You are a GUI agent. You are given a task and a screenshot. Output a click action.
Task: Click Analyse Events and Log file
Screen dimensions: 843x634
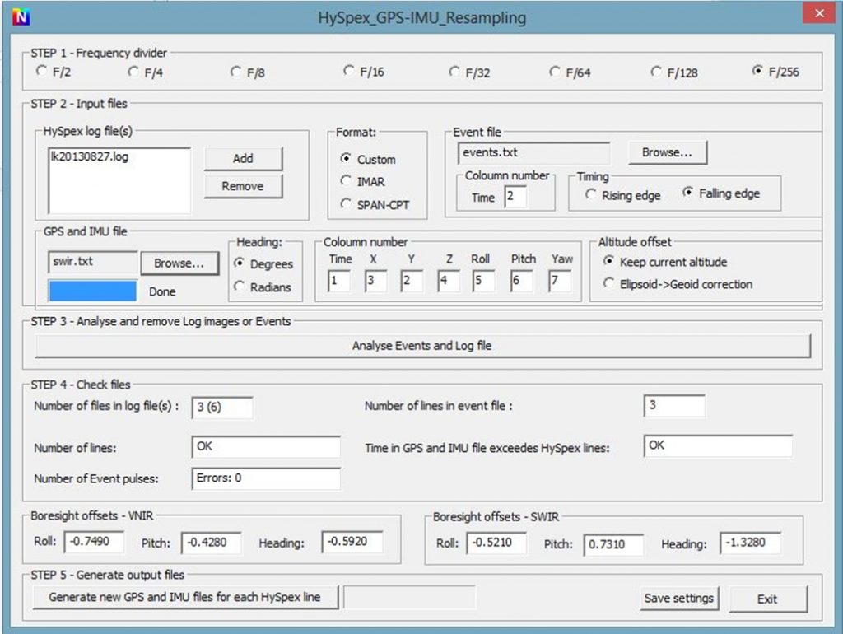(x=422, y=346)
